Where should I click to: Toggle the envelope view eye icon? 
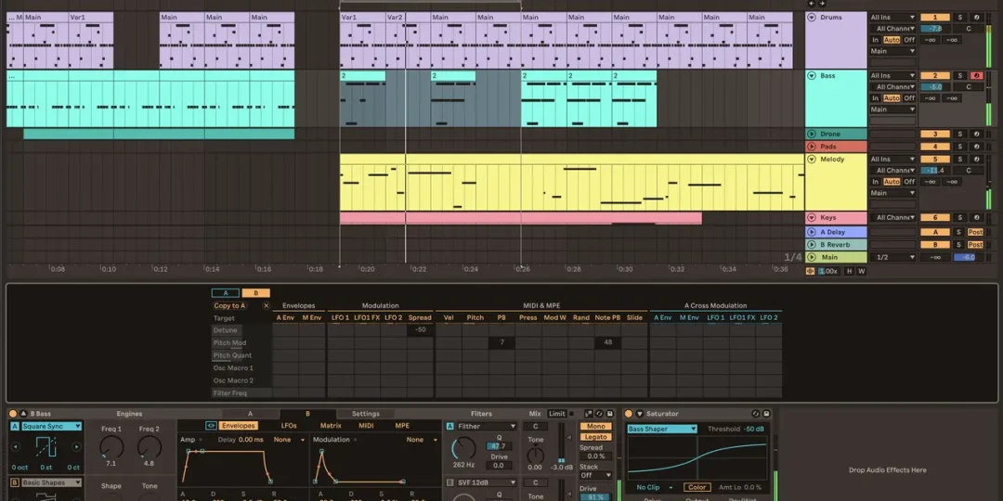[211, 426]
